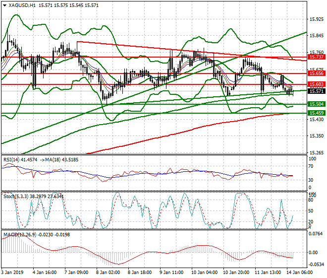
Task: Open the chart menu triangle beside XAGUSD,H1
Action: tap(5, 5)
